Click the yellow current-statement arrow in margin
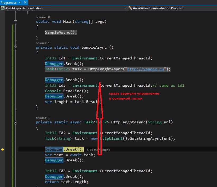Viewport: 217px width, 187px height. tap(2, 149)
